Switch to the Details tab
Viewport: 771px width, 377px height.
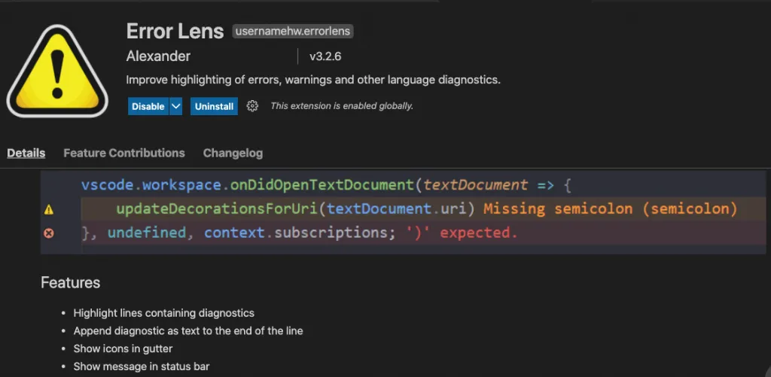pos(26,153)
